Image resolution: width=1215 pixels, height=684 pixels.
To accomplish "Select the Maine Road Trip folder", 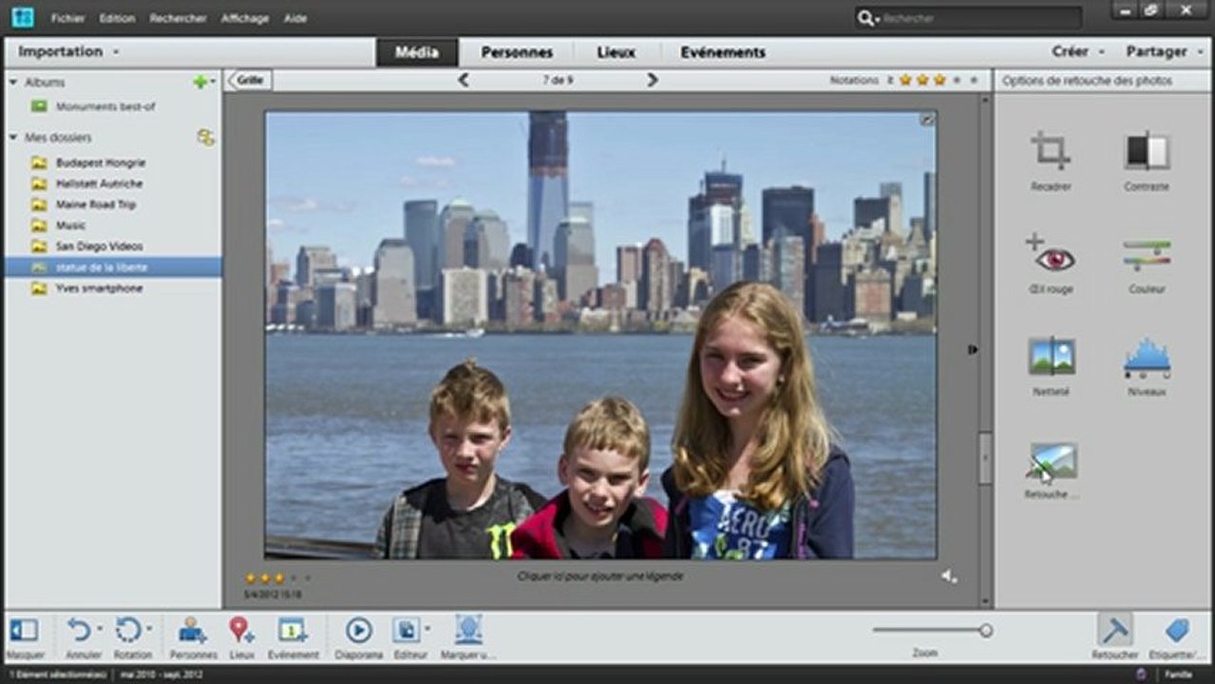I will (95, 204).
